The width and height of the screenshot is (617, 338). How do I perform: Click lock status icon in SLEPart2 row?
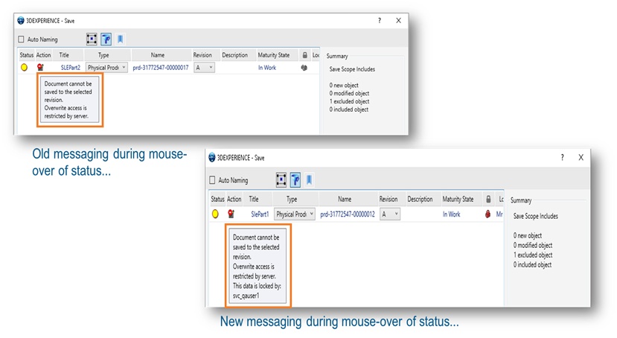coord(304,68)
